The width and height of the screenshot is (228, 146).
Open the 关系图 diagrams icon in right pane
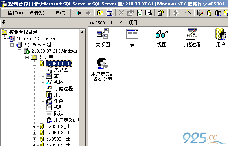[103, 34]
